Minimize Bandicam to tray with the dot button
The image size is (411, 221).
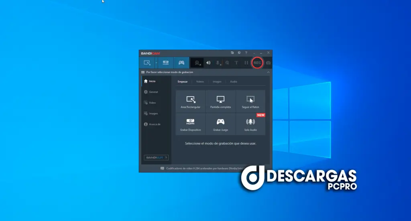(x=254, y=53)
